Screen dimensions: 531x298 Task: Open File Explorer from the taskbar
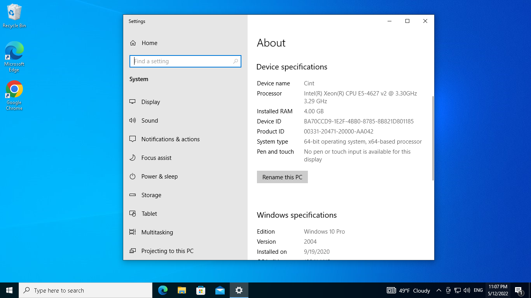point(182,290)
